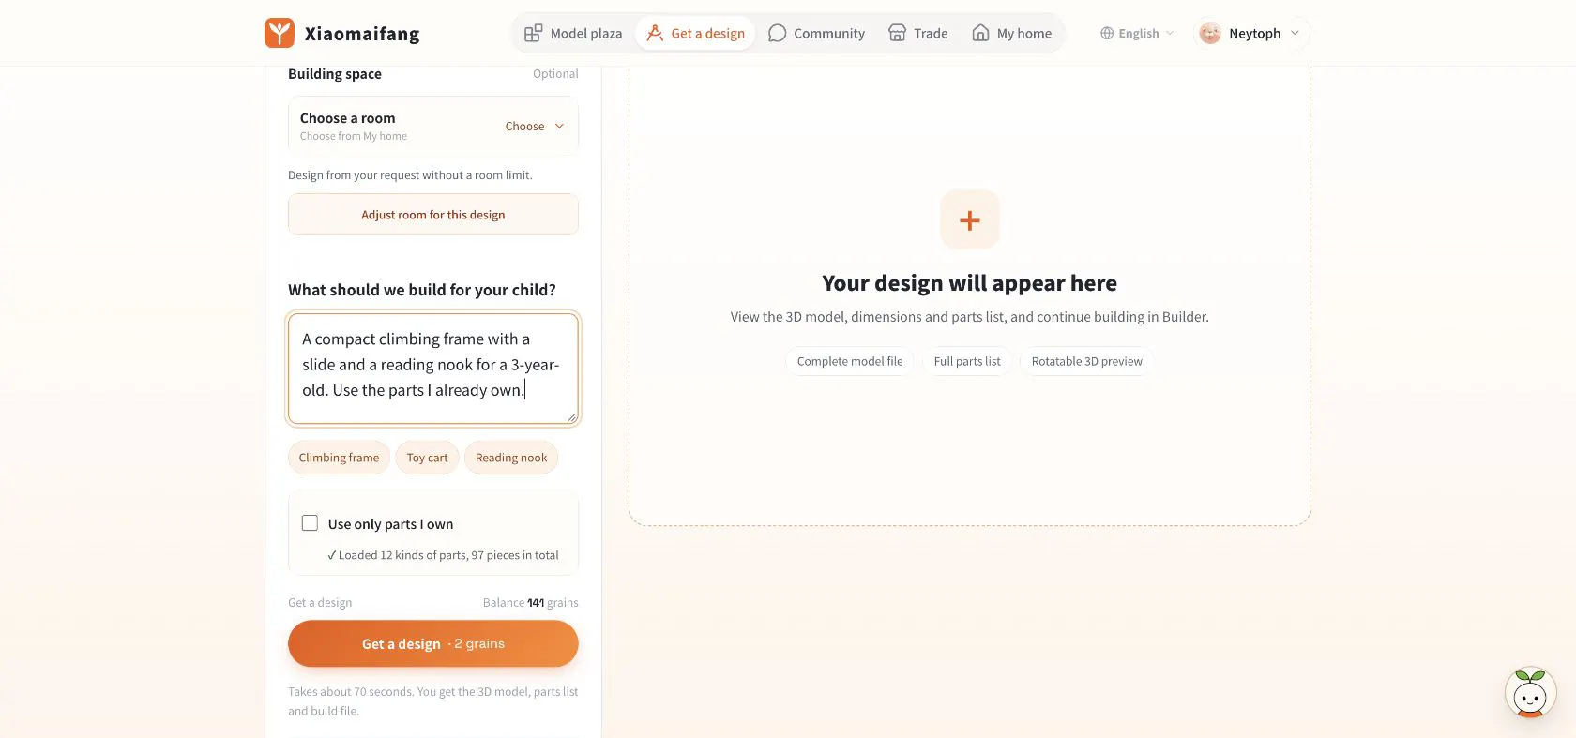The height and width of the screenshot is (738, 1576).
Task: Open the mascot assistant bubble
Action: click(x=1530, y=694)
